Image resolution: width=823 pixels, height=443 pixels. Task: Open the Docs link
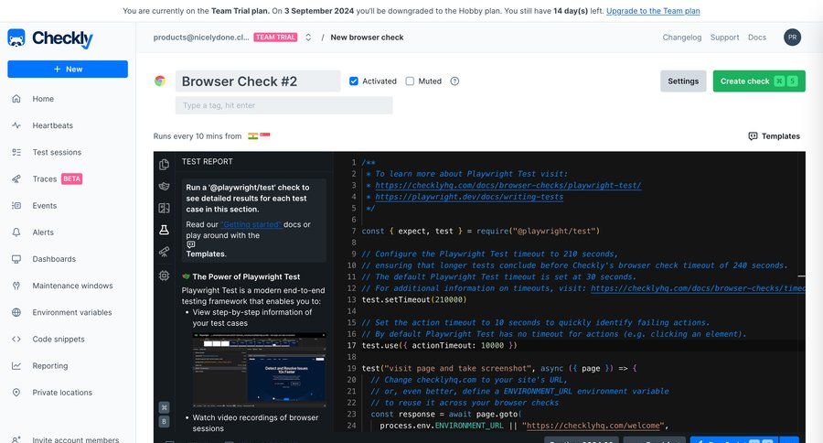click(757, 38)
